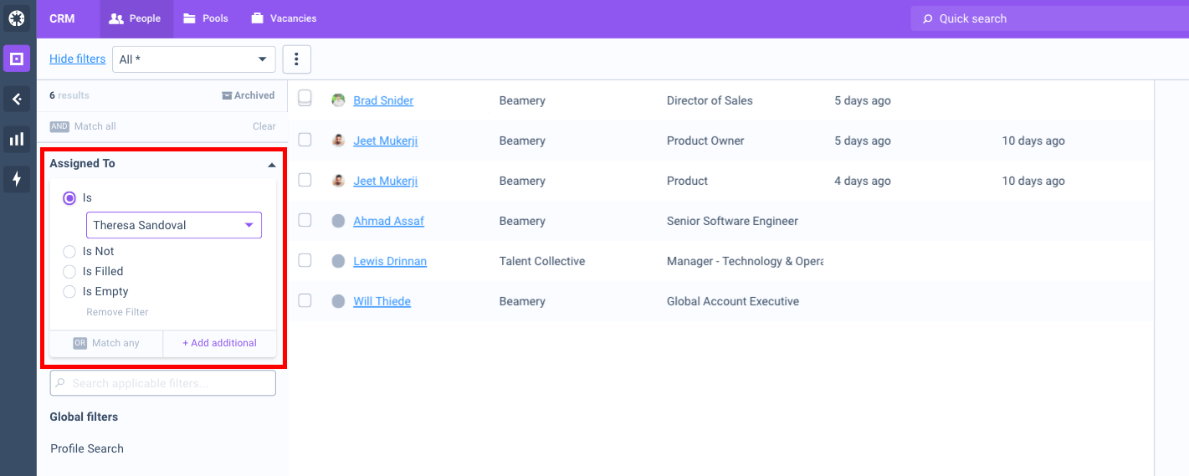Viewport: 1189px width, 476px height.
Task: Switch to the Pools tab
Action: 206,18
